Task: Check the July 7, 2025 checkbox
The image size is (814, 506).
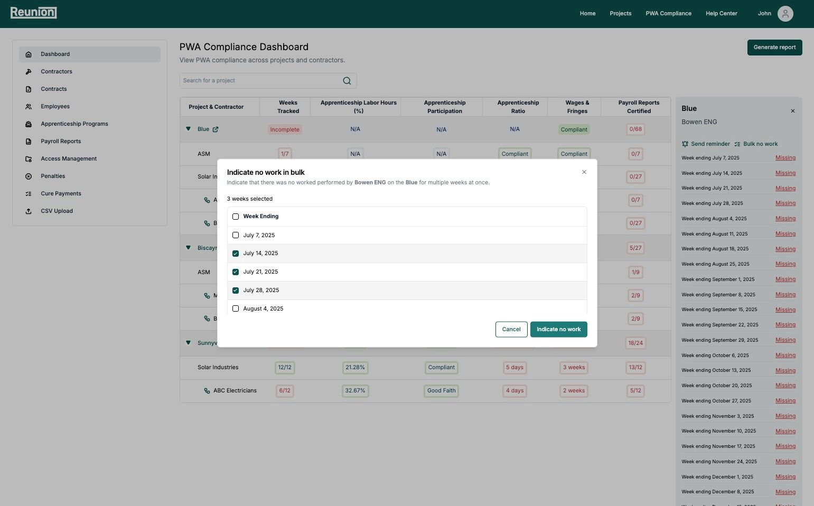Action: pyautogui.click(x=236, y=235)
